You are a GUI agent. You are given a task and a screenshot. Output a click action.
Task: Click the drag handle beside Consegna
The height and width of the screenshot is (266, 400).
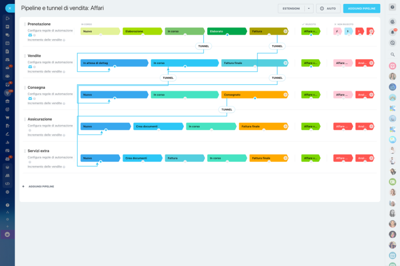[x=25, y=87]
